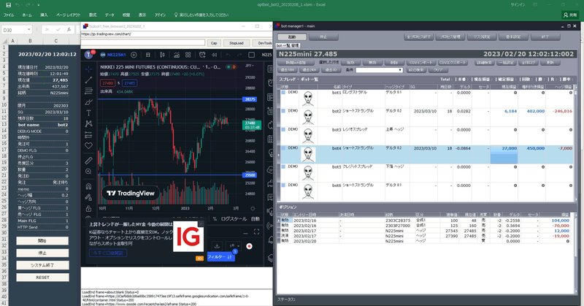Screen dimensions: 584x306
Task: Click the TradingView user avatar
Action: [x=88, y=55]
